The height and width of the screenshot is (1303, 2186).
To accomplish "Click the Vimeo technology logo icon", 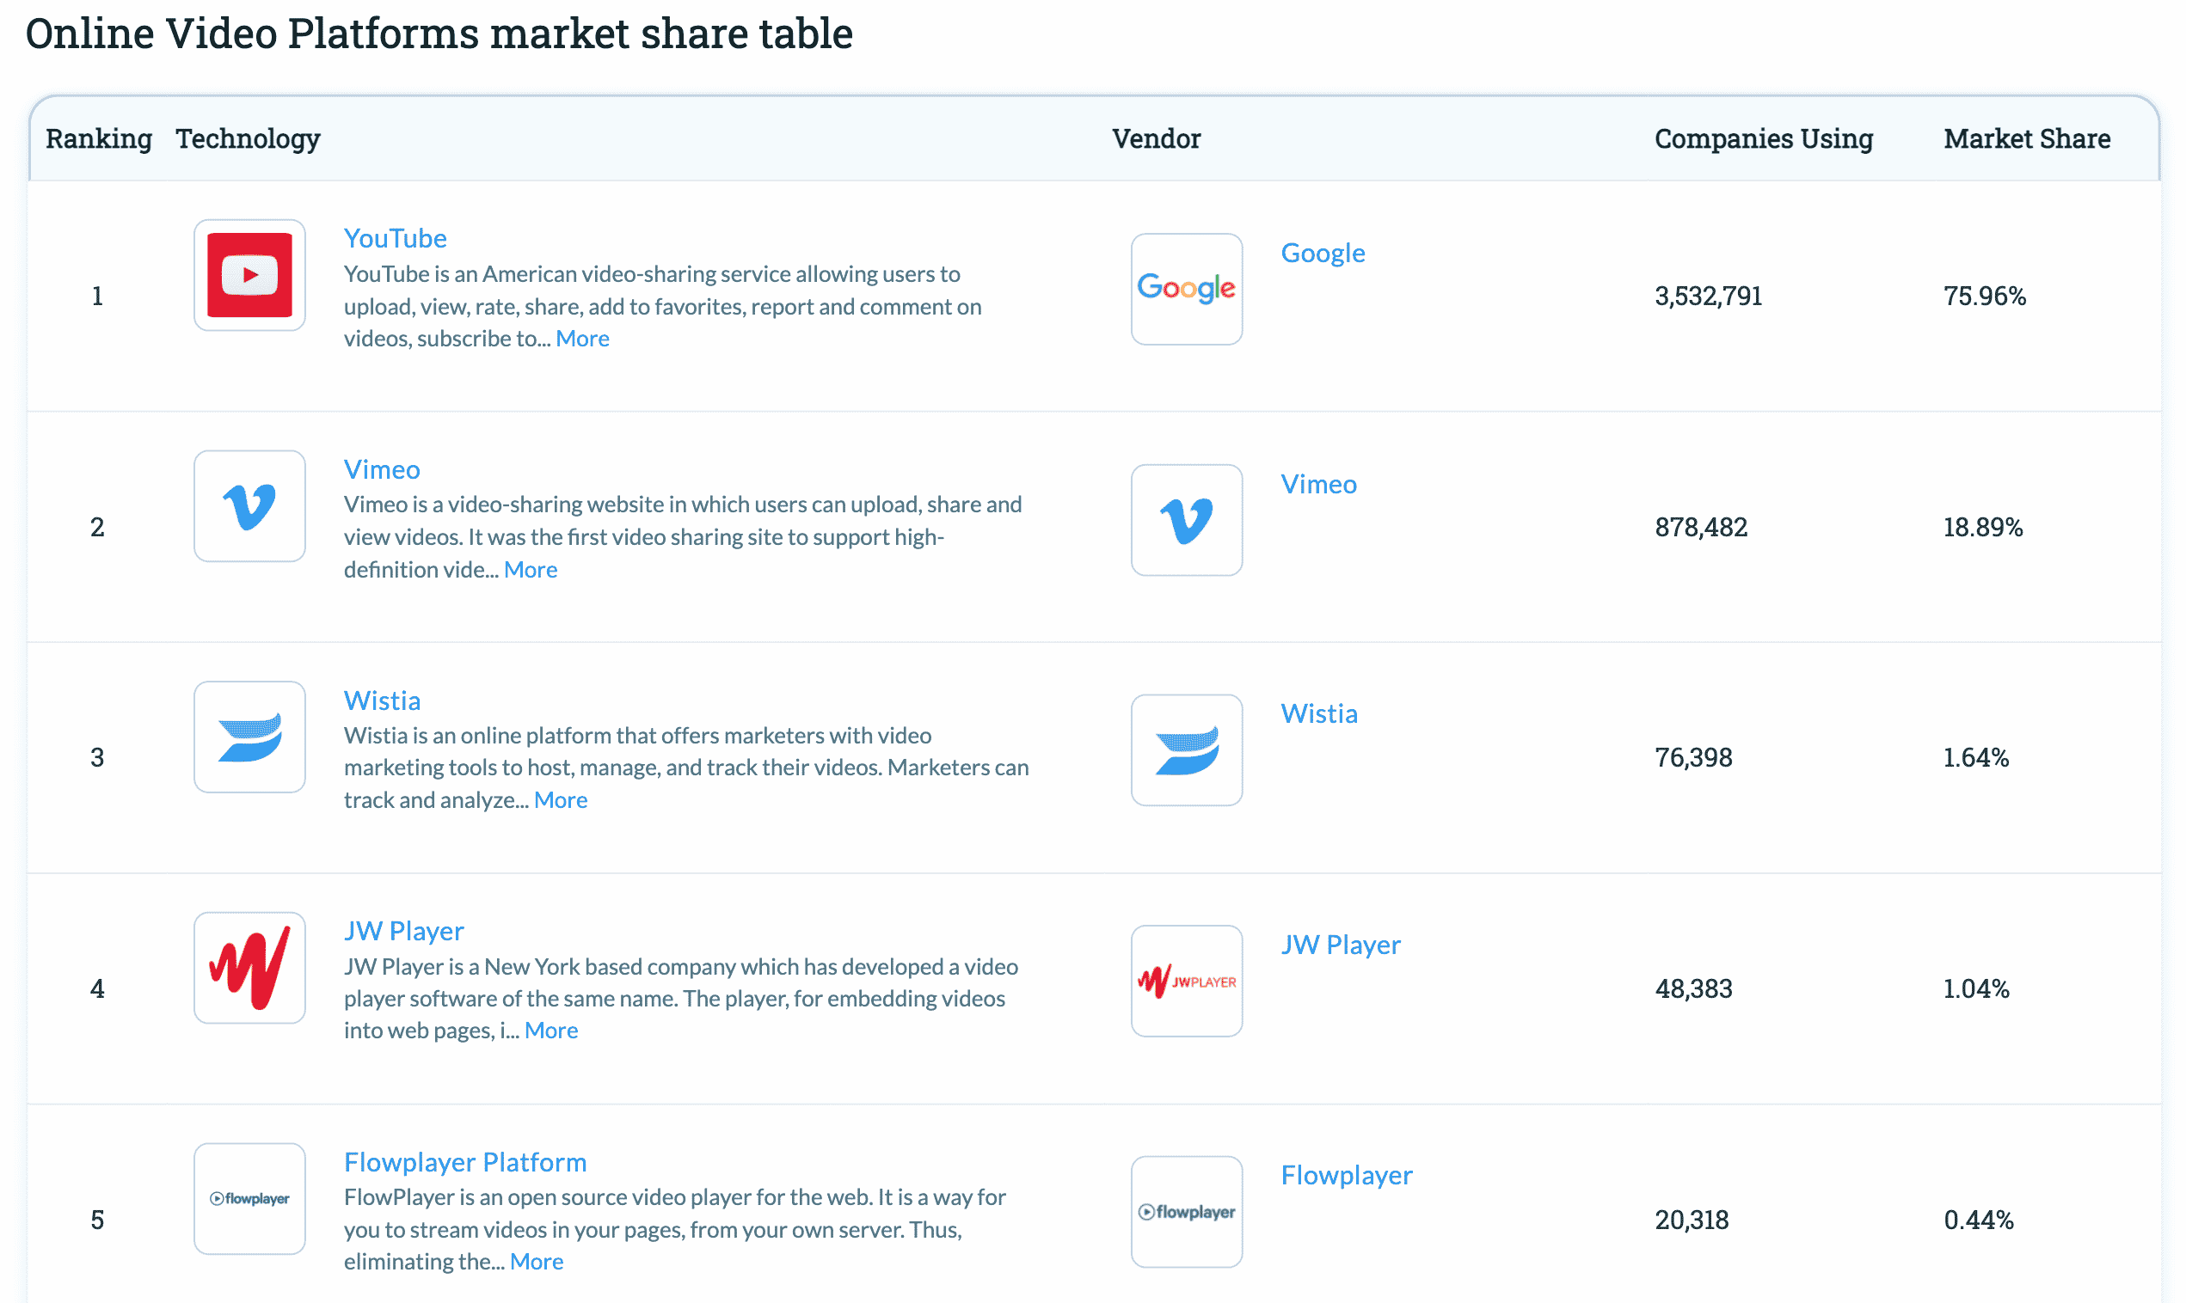I will [x=249, y=505].
